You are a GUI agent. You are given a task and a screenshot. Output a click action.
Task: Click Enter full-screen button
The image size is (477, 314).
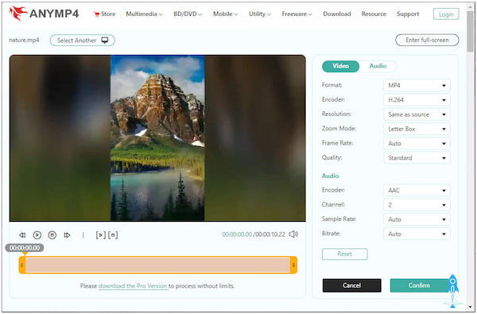click(x=427, y=40)
